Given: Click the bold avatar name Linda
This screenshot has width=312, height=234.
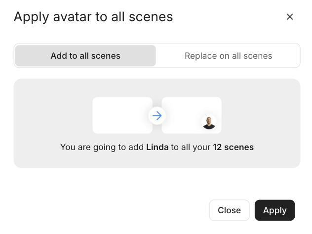Looking at the screenshot, I should (157, 147).
